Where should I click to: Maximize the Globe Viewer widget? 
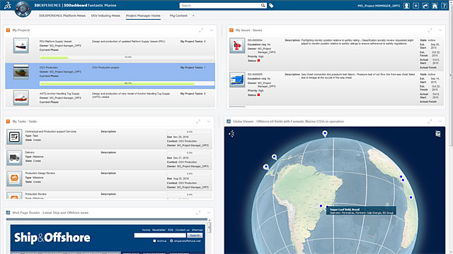point(430,121)
